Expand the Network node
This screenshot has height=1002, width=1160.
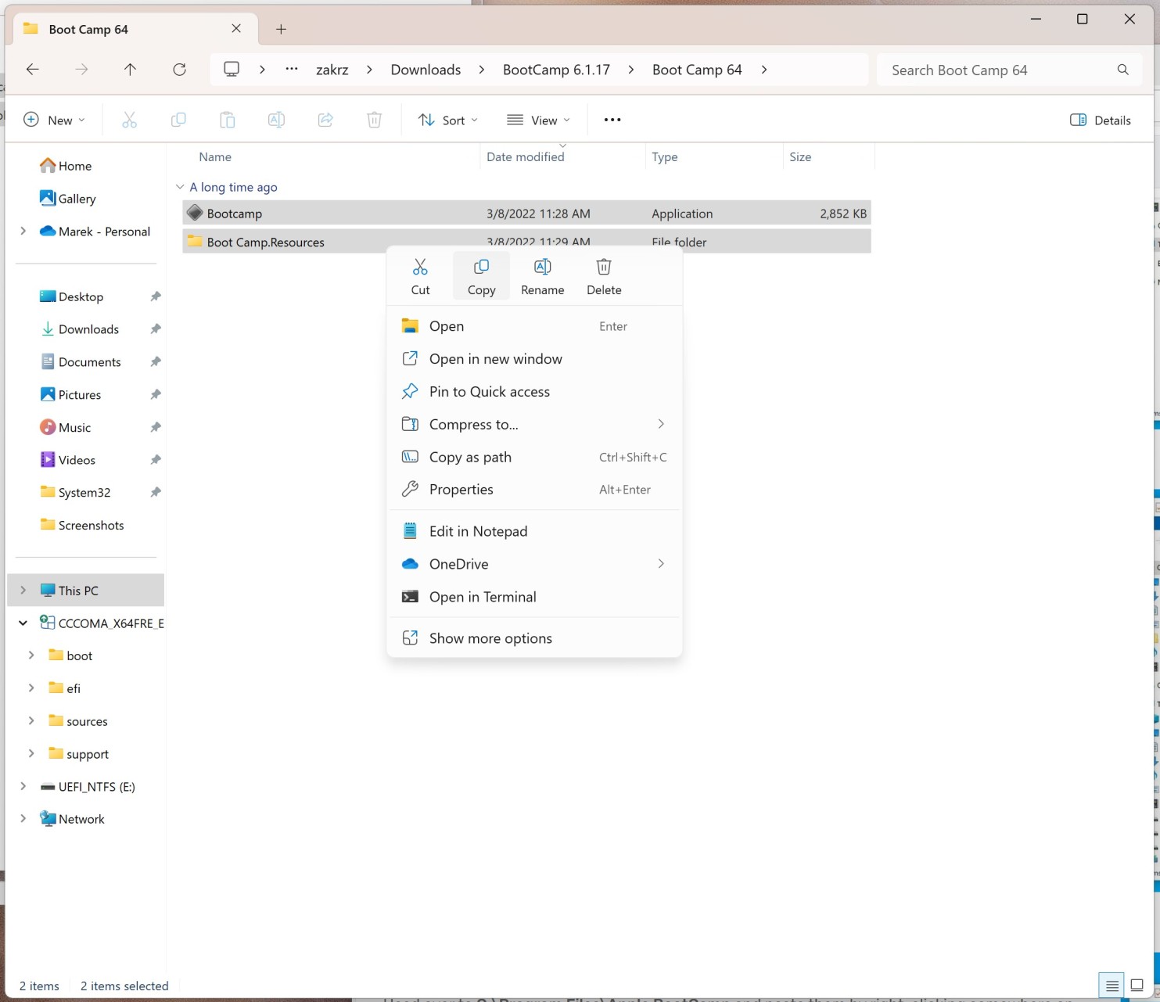pyautogui.click(x=23, y=818)
